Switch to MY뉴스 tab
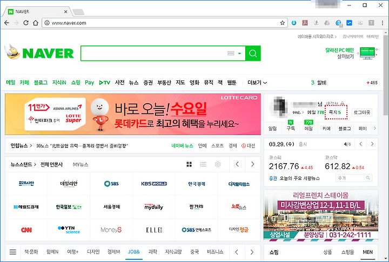The height and width of the screenshot is (262, 389). point(81,164)
